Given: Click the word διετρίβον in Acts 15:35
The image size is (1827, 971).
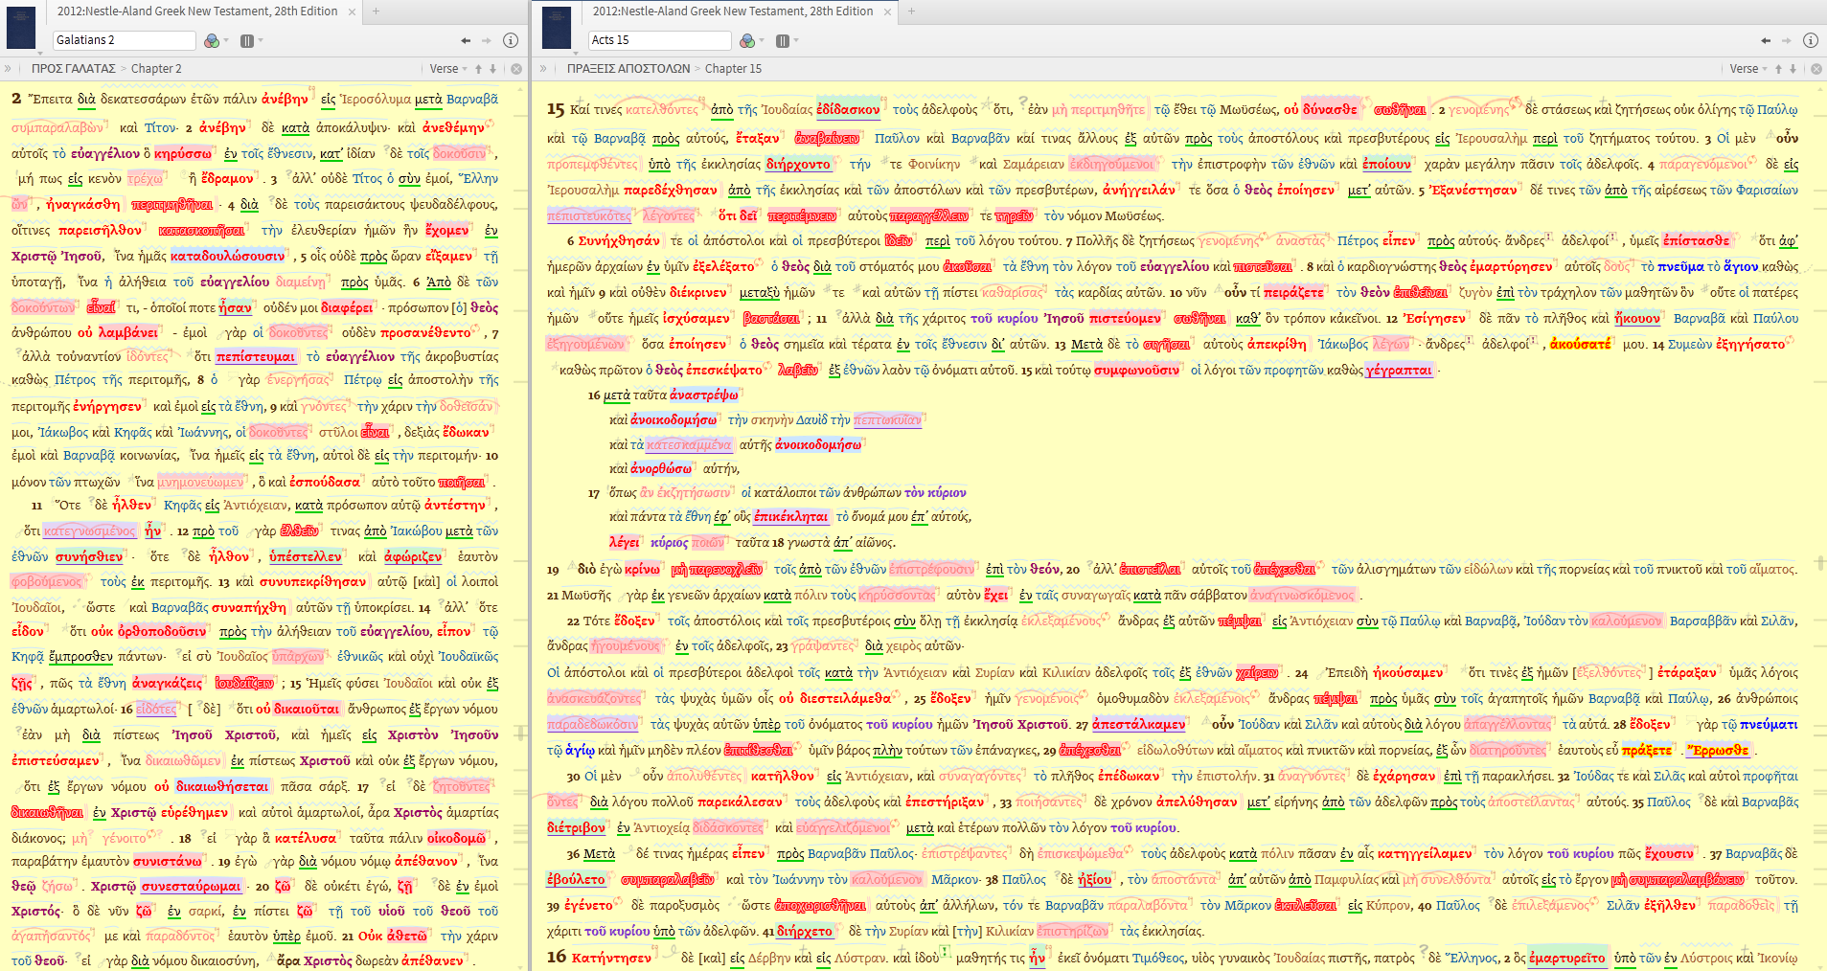Looking at the screenshot, I should tap(577, 827).
